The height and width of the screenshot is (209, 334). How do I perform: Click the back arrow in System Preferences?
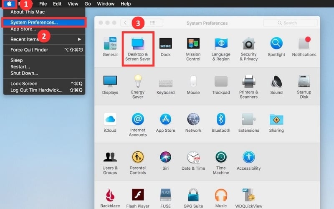coord(125,23)
